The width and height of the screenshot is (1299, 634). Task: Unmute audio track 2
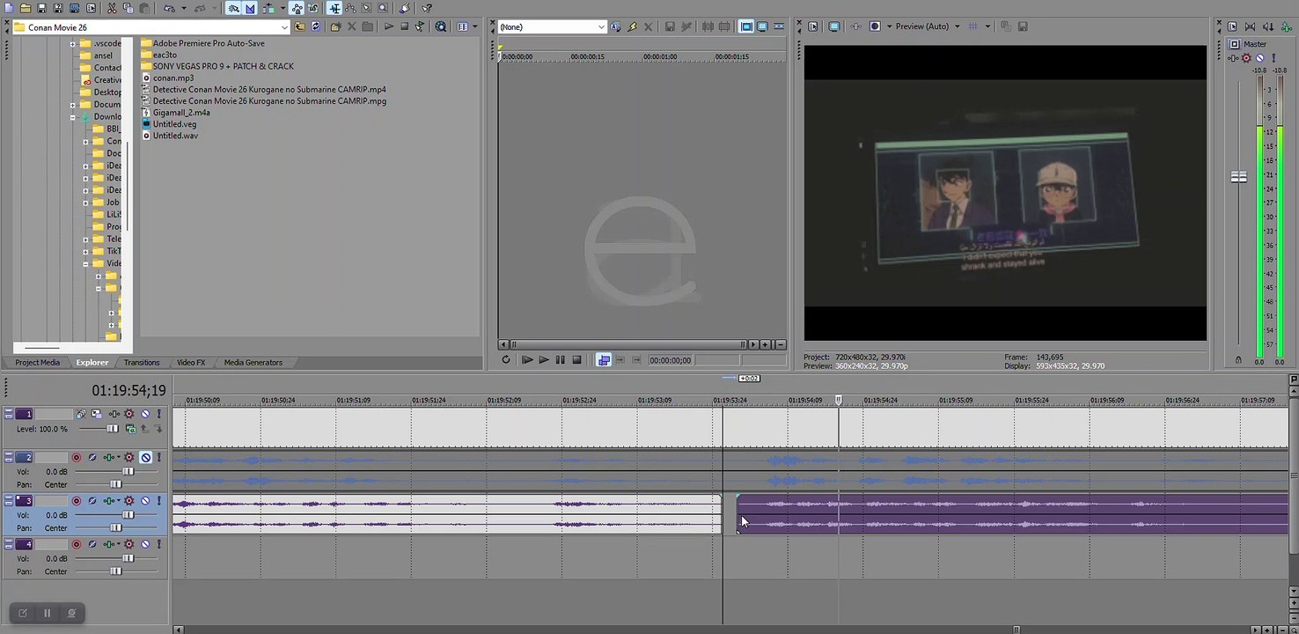coord(145,458)
